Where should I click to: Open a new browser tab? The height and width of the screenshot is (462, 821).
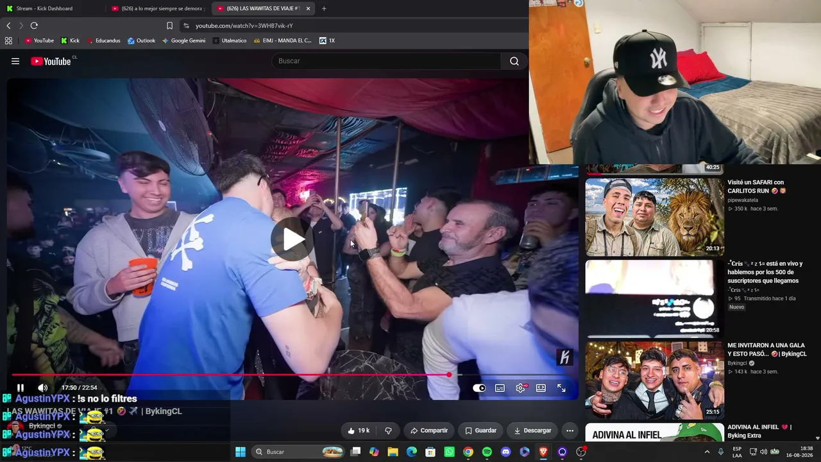click(x=324, y=8)
